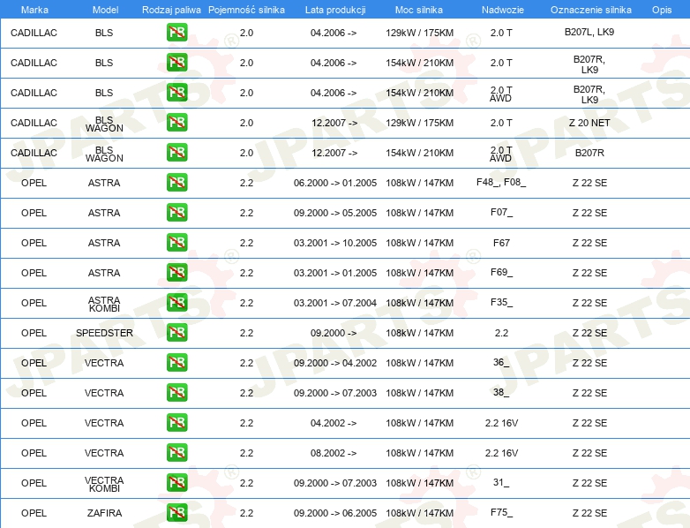The width and height of the screenshot is (690, 528).
Task: Select the F35_ body cell
Action: tap(501, 302)
